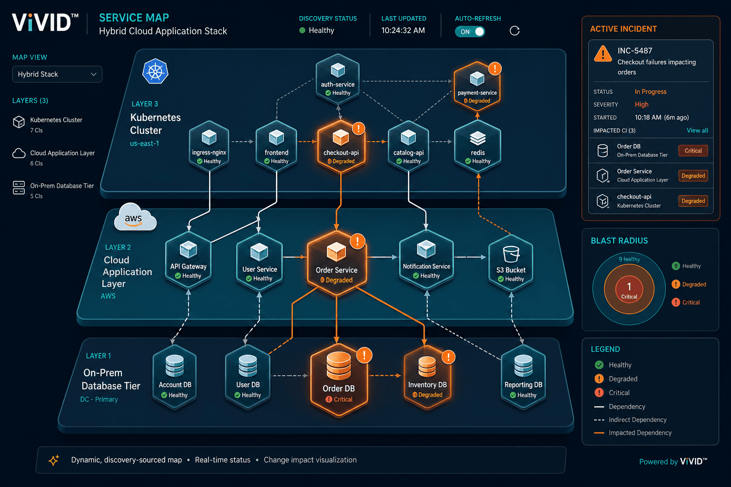The height and width of the screenshot is (487, 731).
Task: Click the sparkle icon in footer bar
Action: [x=54, y=460]
